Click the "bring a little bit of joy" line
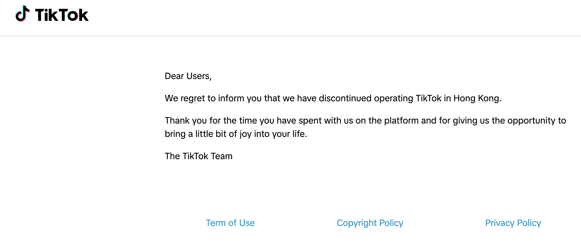Viewport: 581px width, 246px height. [236, 134]
